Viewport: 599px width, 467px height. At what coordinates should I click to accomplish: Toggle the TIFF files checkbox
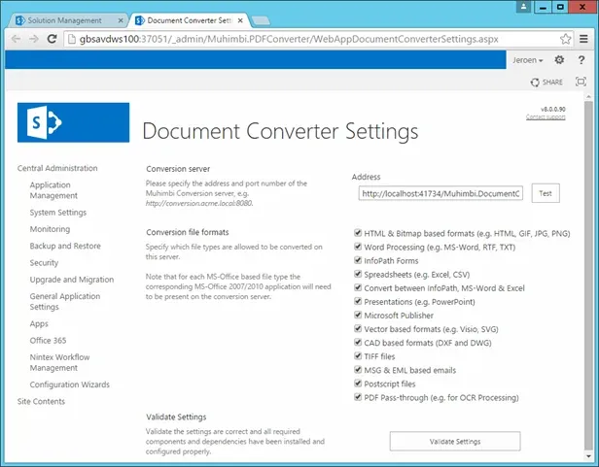pos(358,356)
